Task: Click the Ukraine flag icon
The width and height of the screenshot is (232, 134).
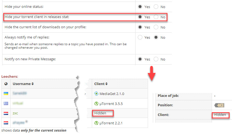Action: 6,93
